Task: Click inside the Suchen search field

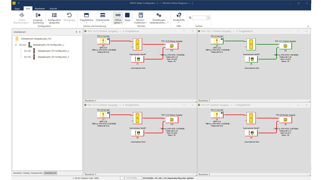Action: (199, 18)
